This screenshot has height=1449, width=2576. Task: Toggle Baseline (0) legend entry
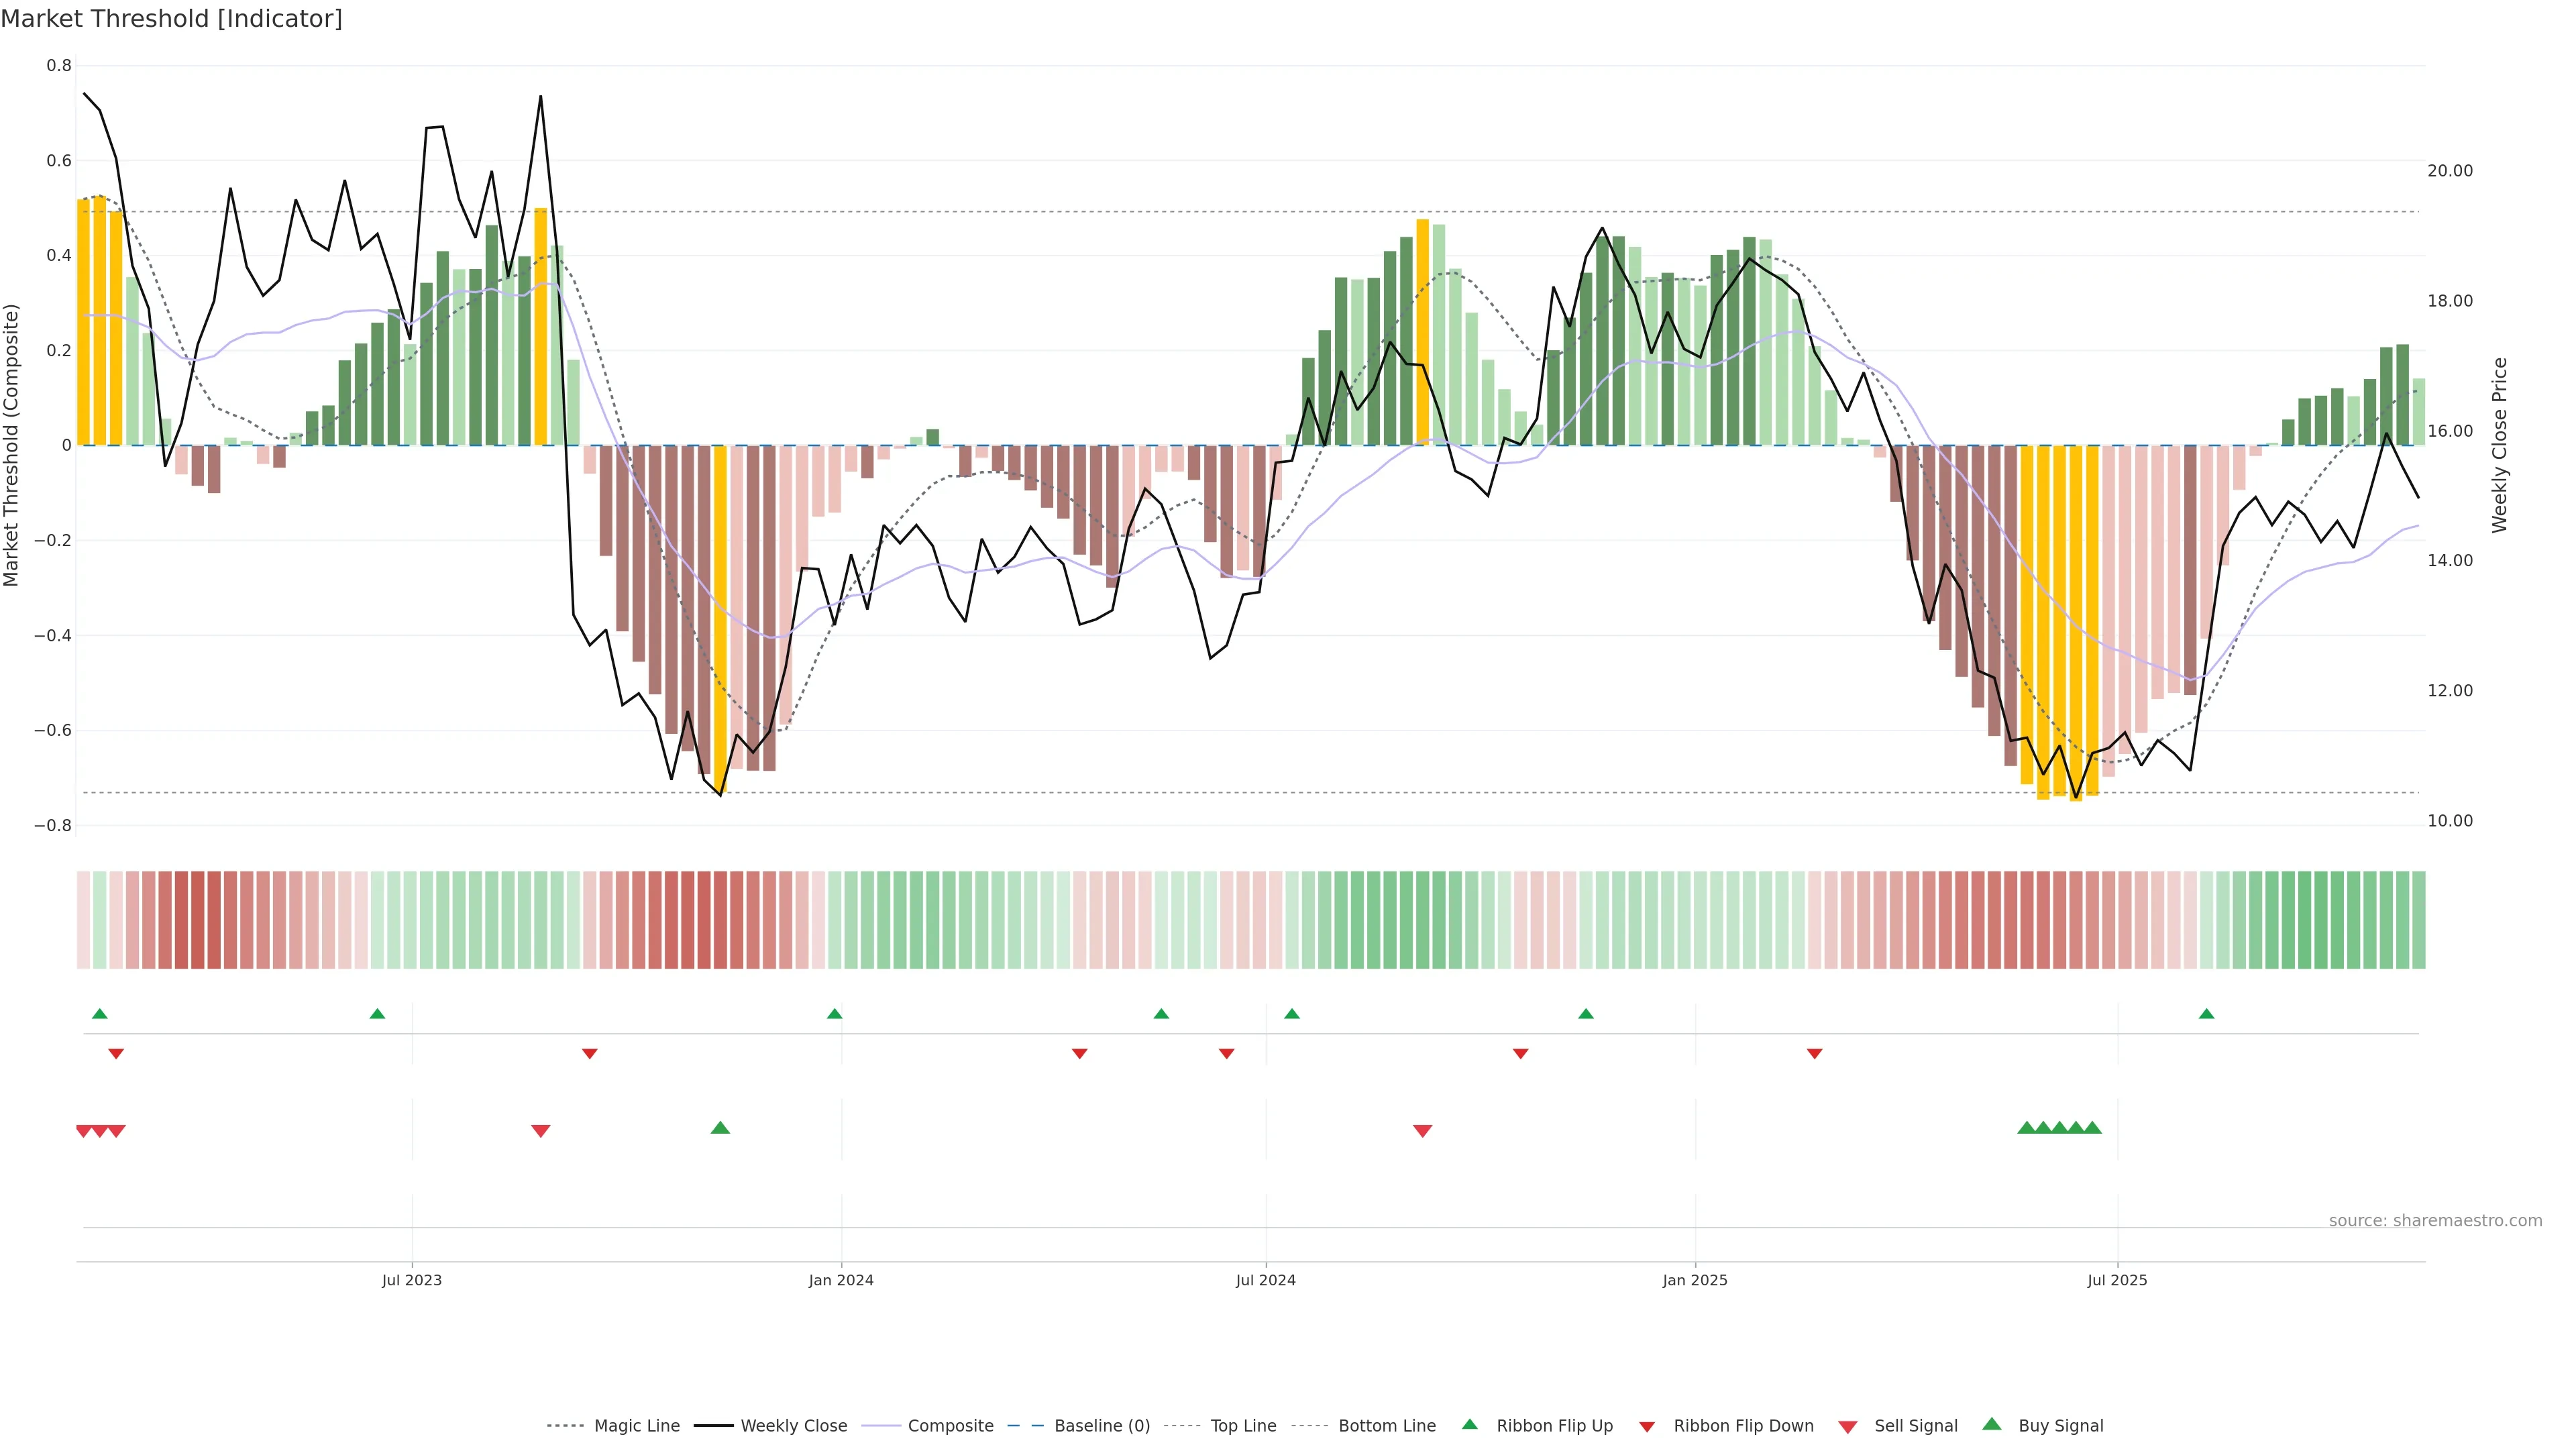point(1102,1426)
